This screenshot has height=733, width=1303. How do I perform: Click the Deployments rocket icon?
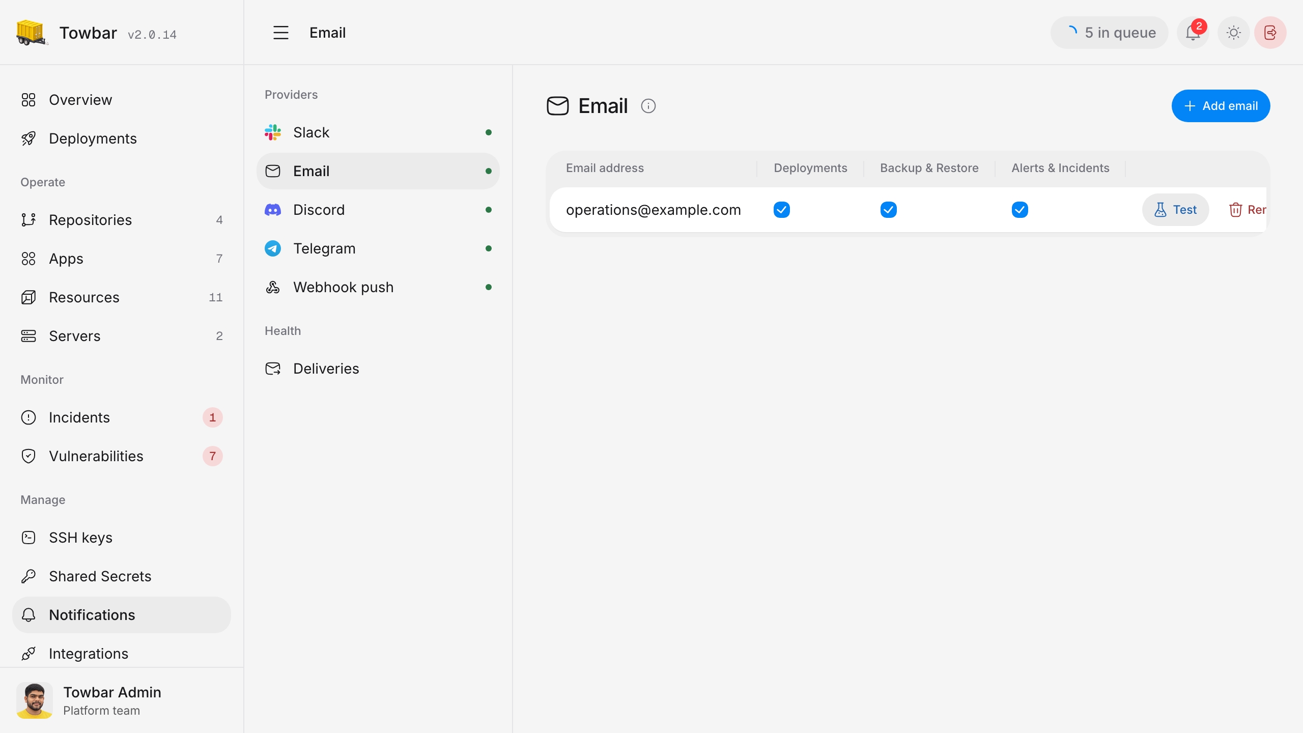[x=29, y=138]
